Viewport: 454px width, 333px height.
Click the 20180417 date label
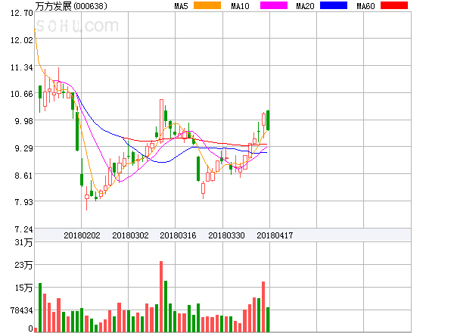pyautogui.click(x=275, y=235)
